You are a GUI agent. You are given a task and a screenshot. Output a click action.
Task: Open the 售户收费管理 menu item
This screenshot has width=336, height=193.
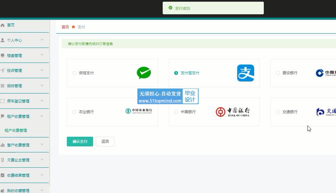pos(24,145)
